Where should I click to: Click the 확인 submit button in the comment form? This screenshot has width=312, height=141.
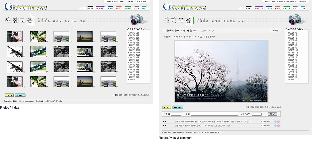[272, 114]
